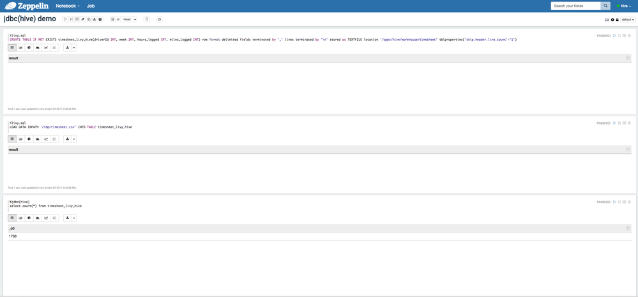Run the select count paragraph
This screenshot has width=638, height=297.
(614, 202)
